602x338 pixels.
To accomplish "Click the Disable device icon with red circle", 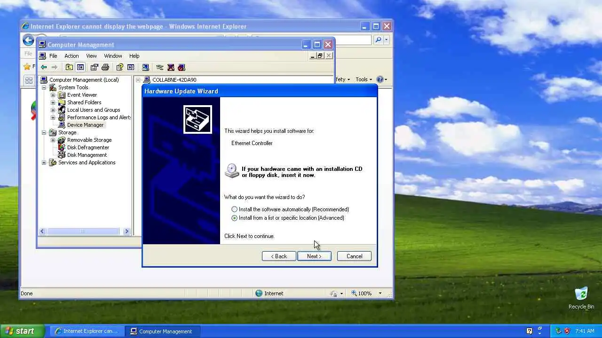I will 182,67.
